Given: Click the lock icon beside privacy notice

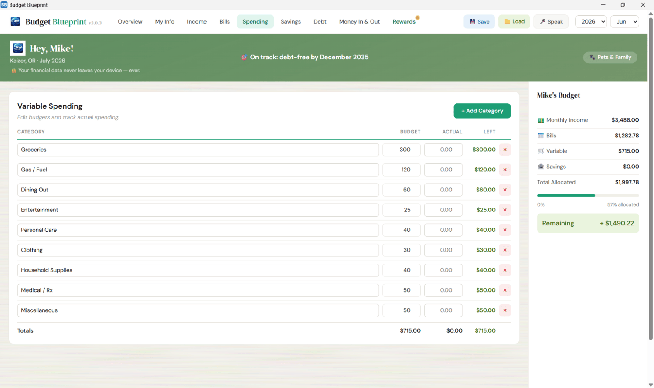Looking at the screenshot, I should (x=14, y=70).
